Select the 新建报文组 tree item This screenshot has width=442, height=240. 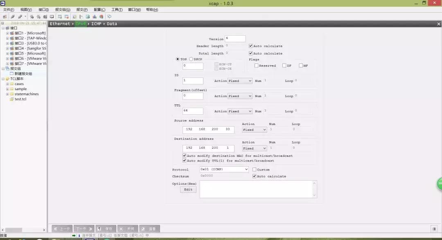pyautogui.click(x=23, y=74)
